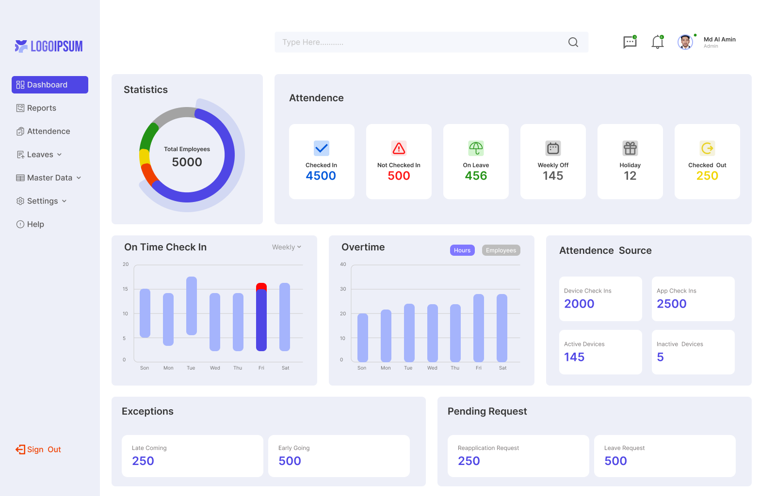The width and height of the screenshot is (776, 496).
Task: Open Md Al Amin's profile avatar
Action: pos(685,42)
